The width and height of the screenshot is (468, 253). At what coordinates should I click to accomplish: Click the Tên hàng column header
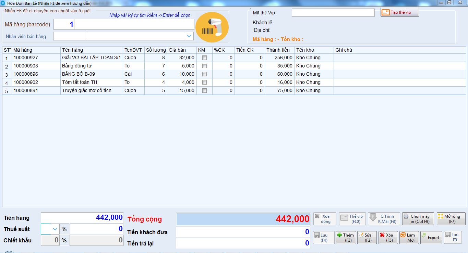coord(92,50)
